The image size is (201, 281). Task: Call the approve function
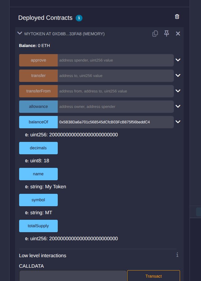click(x=38, y=60)
